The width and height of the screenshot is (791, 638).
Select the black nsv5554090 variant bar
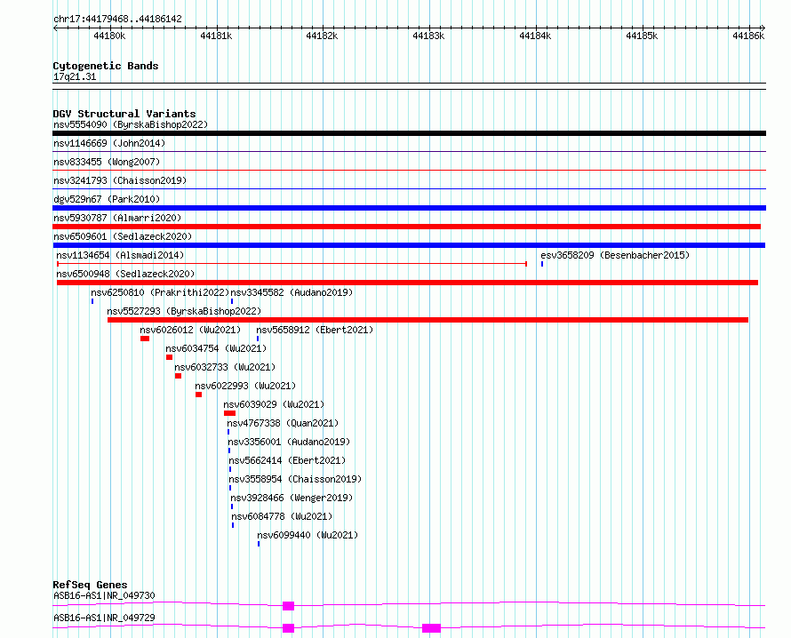(409, 133)
